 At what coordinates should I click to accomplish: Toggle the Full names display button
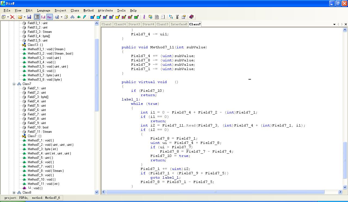pyautogui.click(x=43, y=17)
